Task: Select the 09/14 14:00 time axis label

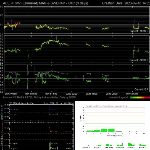Action: coord(51,94)
